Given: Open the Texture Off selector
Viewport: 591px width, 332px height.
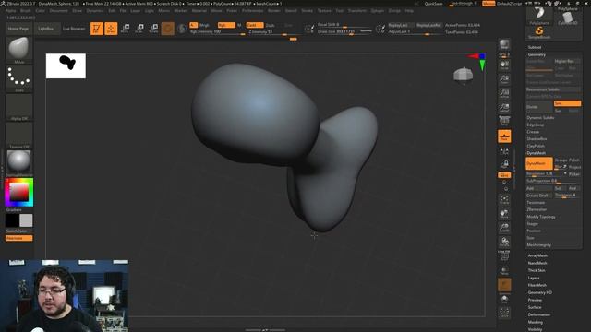Looking at the screenshot, I should 18,135.
